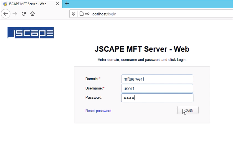Reload the current login page
This screenshot has height=142, width=233.
tap(24, 14)
